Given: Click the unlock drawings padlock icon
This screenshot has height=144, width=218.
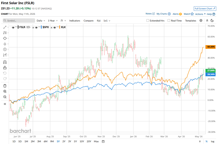Looking at the screenshot, I should tap(5, 68).
